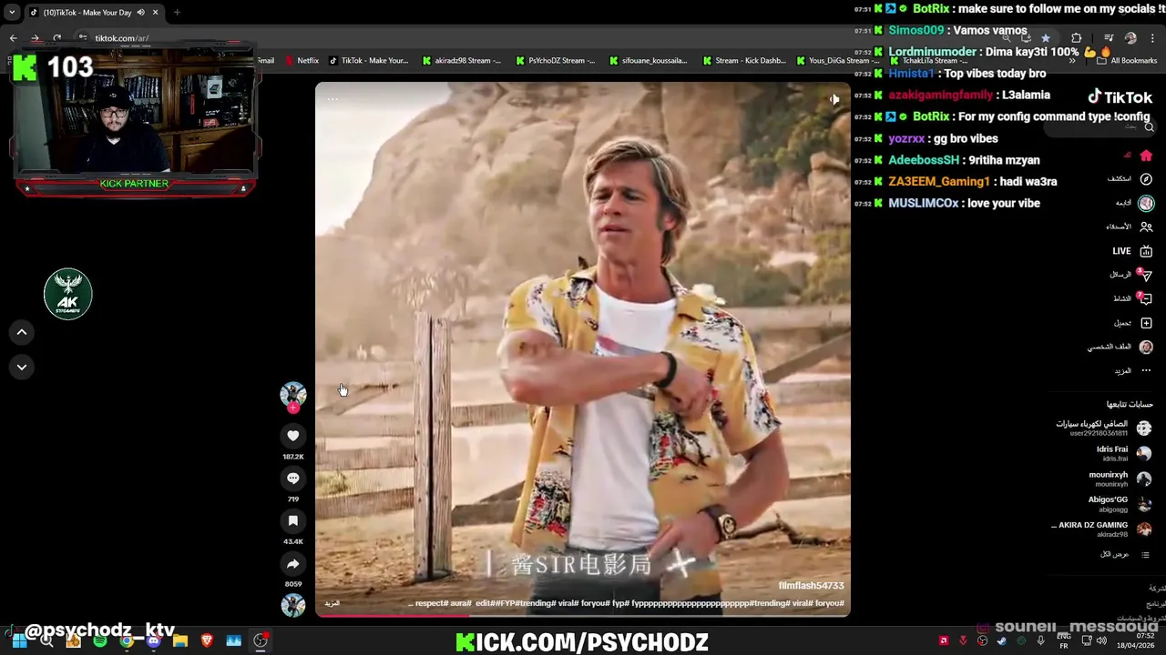This screenshot has width=1166, height=655.
Task: Open Brave browser from taskbar
Action: coord(207,641)
